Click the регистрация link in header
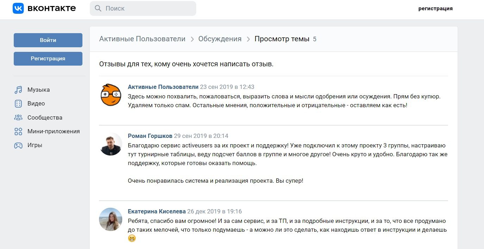The image size is (484, 249). pos(435,8)
